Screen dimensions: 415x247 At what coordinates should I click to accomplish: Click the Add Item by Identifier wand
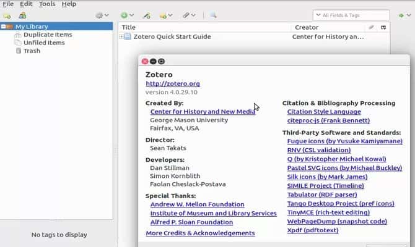point(146,15)
